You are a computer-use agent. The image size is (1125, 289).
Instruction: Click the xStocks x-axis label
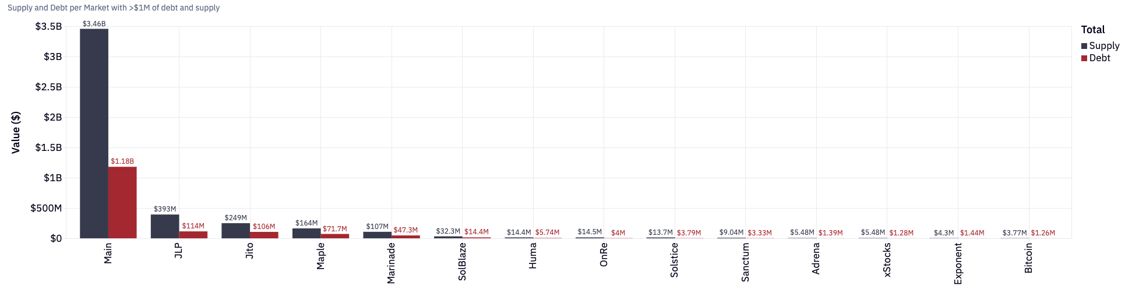[x=887, y=260]
